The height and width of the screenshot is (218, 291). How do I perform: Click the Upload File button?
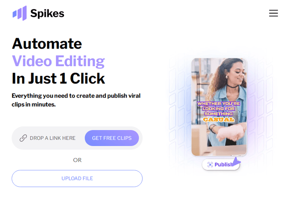pos(77,179)
